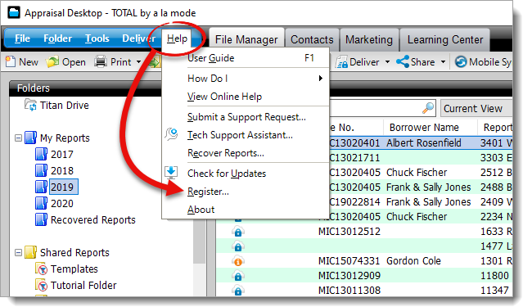Screen dimensions: 523x307
Task: Click the Share toolbar icon
Action: [403, 61]
